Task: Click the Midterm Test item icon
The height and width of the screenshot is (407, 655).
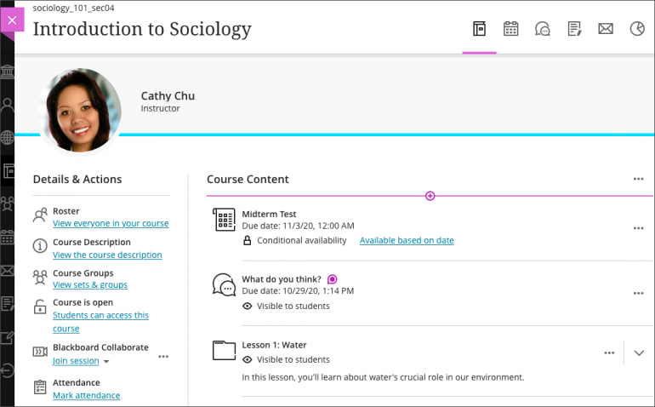Action: 224,220
